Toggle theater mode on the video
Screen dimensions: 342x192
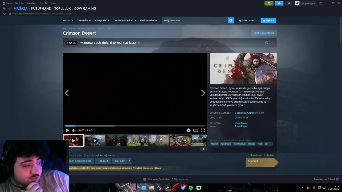click(196, 130)
